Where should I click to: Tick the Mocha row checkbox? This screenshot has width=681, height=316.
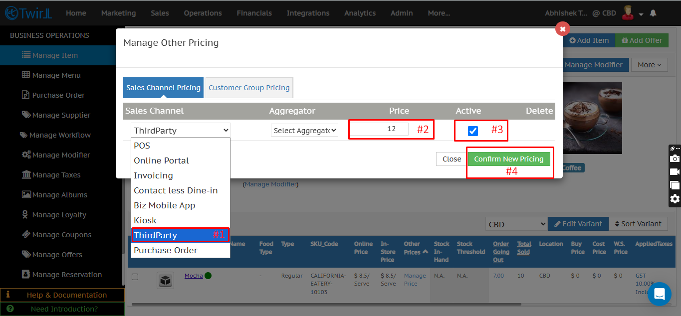(135, 277)
